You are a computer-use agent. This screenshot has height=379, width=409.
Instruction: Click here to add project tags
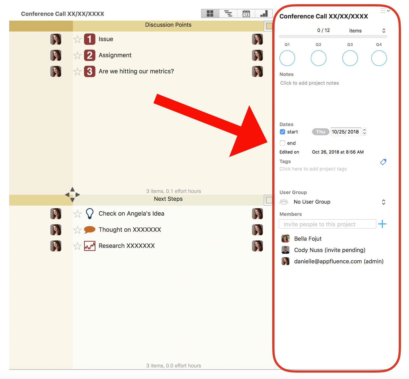313,169
